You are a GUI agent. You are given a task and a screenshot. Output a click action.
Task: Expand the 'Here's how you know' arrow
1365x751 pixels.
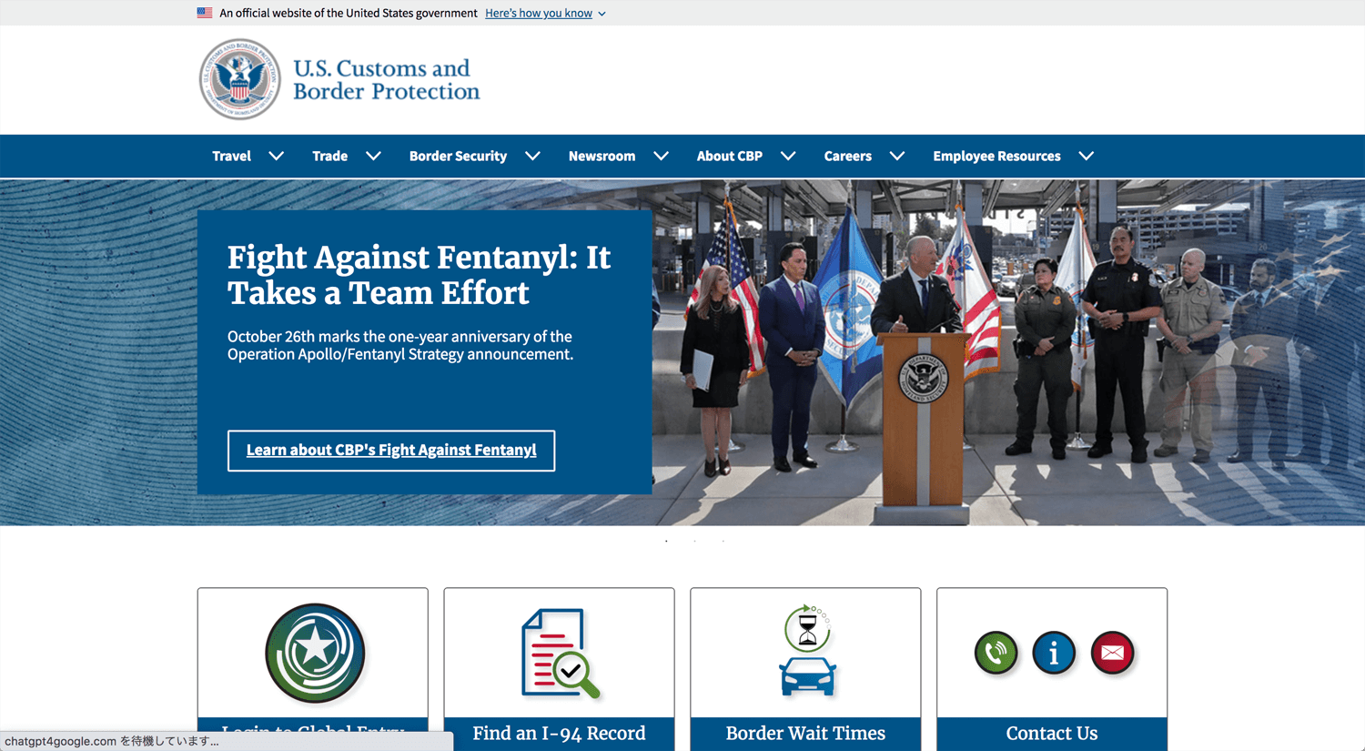tap(602, 14)
